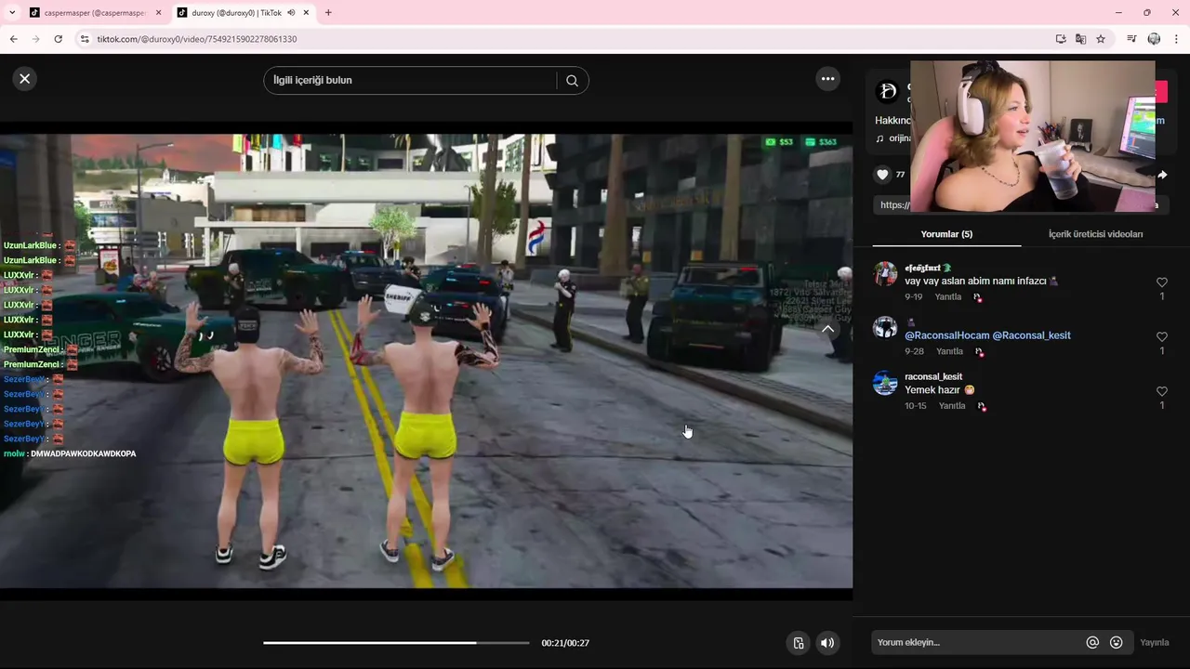Click creator-liked badge on 9-19 comment
1190x669 pixels.
tap(977, 297)
